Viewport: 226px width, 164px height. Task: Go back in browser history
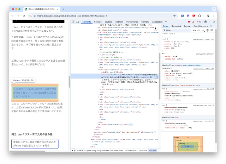click(x=12, y=16)
